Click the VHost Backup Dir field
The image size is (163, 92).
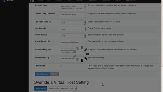pyautogui.click(x=73, y=43)
